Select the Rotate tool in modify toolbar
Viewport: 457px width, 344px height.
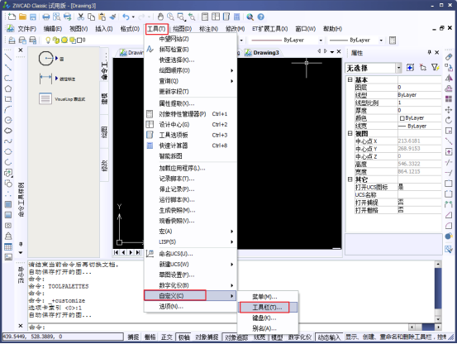pyautogui.click(x=449, y=120)
